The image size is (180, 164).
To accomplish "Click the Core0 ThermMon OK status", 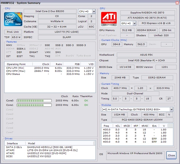I will [86, 101].
